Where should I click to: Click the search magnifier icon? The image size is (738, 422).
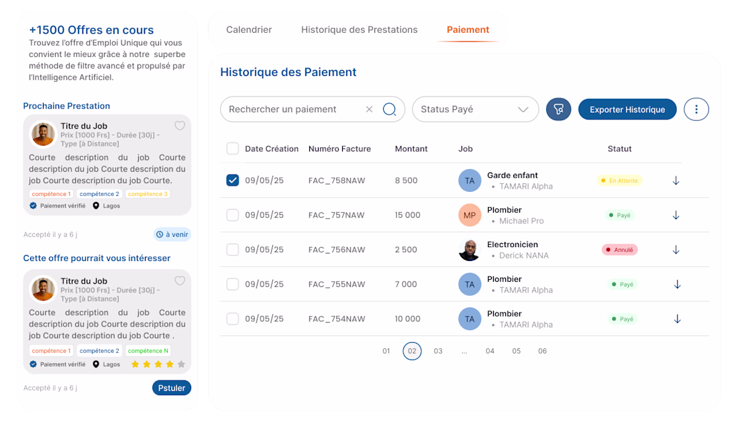click(389, 109)
